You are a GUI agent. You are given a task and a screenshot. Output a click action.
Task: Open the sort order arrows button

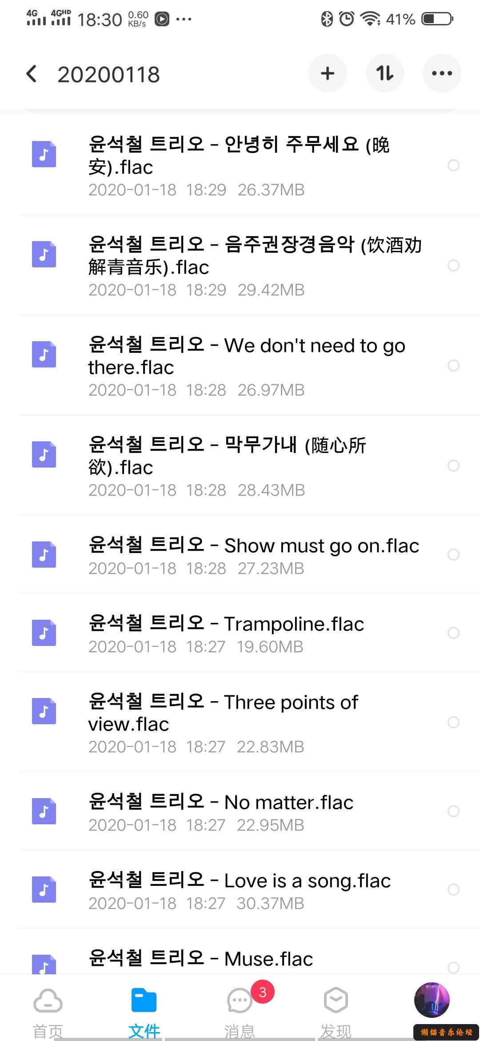(x=385, y=73)
